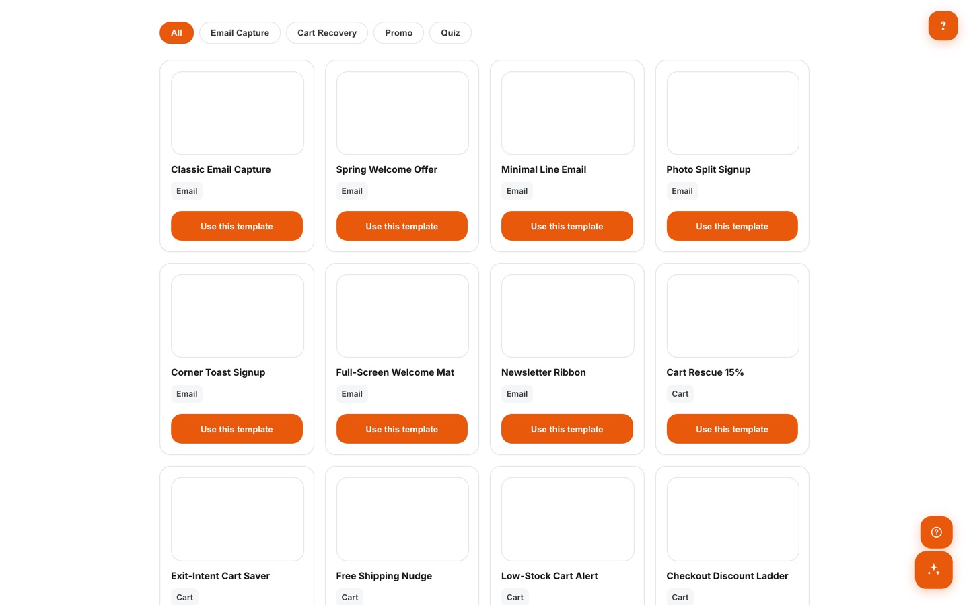
Task: Open Newsletter Ribbon preview thumbnail
Action: click(x=568, y=316)
